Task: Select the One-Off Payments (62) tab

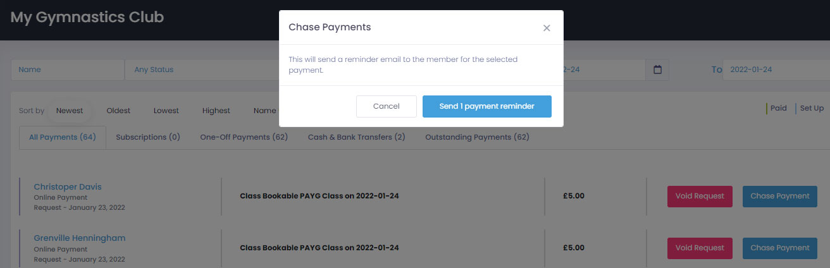Action: click(x=244, y=137)
